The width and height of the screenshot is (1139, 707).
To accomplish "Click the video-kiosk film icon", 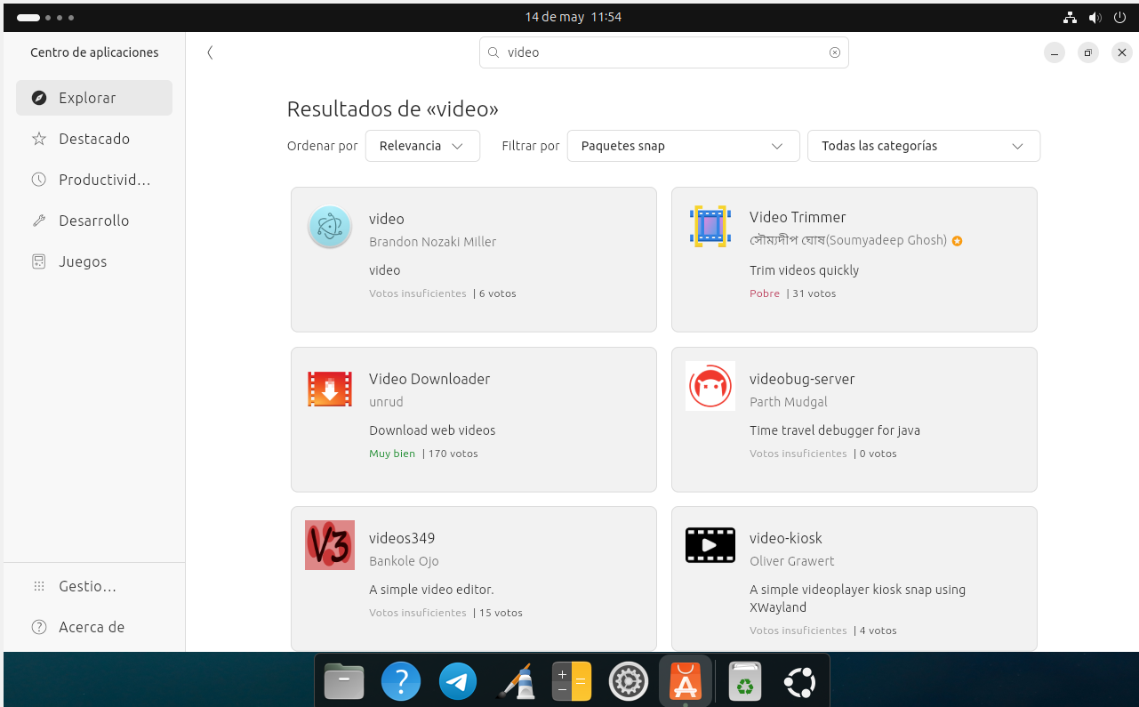I will 710,545.
